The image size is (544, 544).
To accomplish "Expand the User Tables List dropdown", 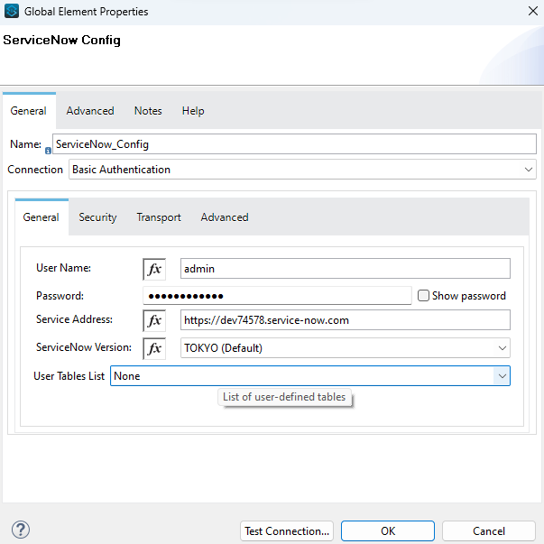I will (503, 376).
